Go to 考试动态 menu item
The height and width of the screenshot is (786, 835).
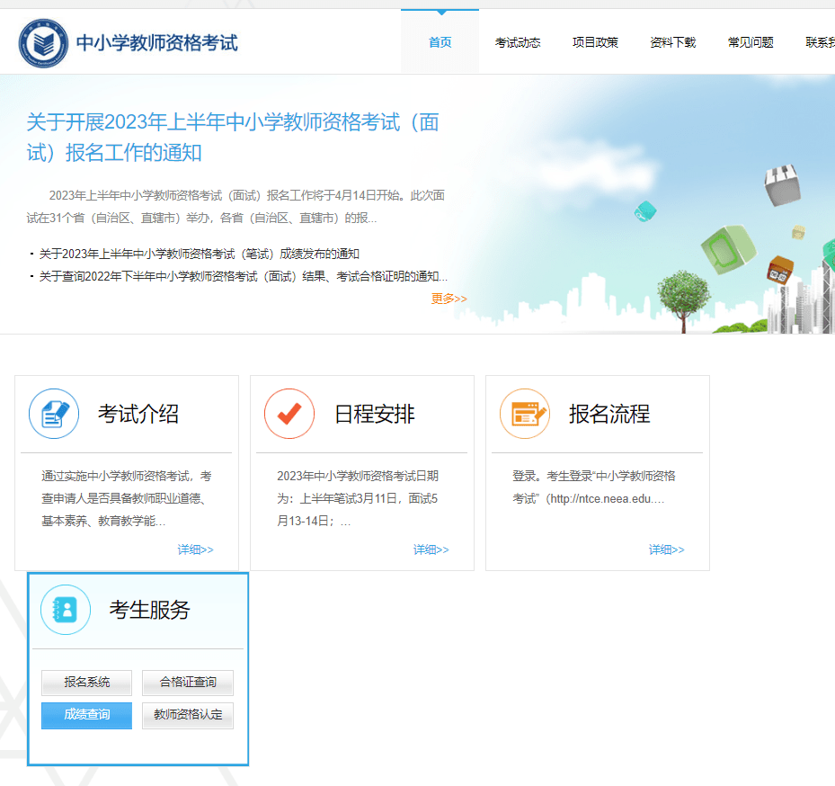tap(518, 42)
